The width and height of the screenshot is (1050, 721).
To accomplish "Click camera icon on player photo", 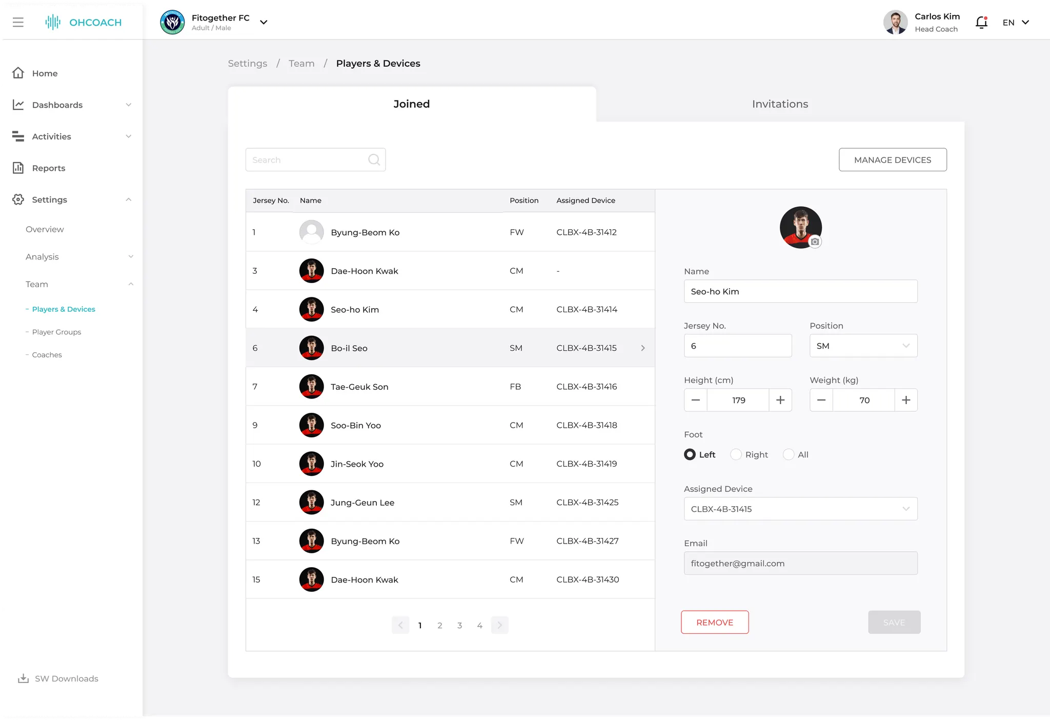I will click(x=815, y=242).
